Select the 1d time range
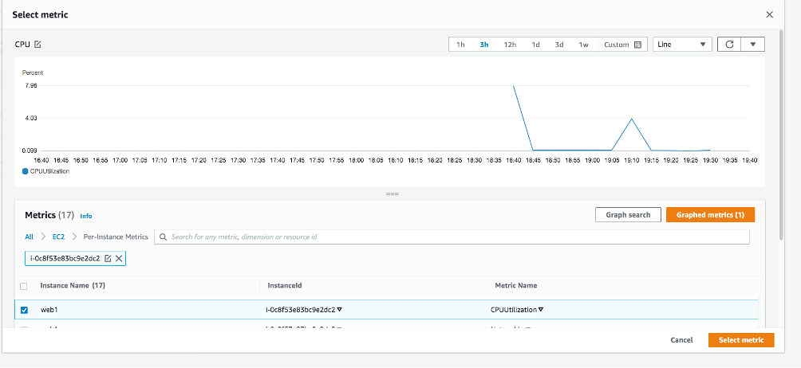Image resolution: width=801 pixels, height=368 pixels. pyautogui.click(x=535, y=45)
